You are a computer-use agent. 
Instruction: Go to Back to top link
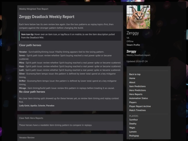click(135, 75)
